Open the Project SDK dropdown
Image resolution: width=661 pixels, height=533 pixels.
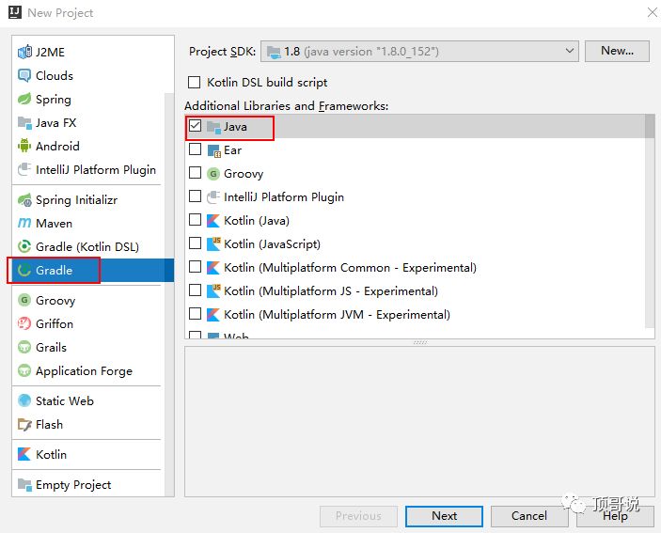tap(419, 52)
